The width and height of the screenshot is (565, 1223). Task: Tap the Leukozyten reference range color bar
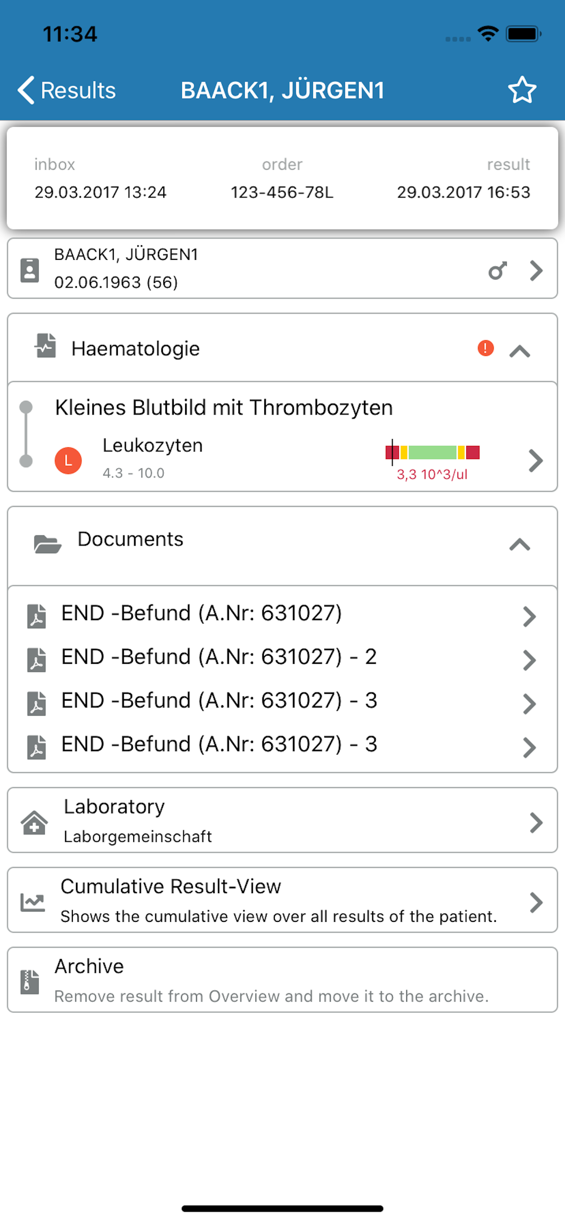click(432, 452)
